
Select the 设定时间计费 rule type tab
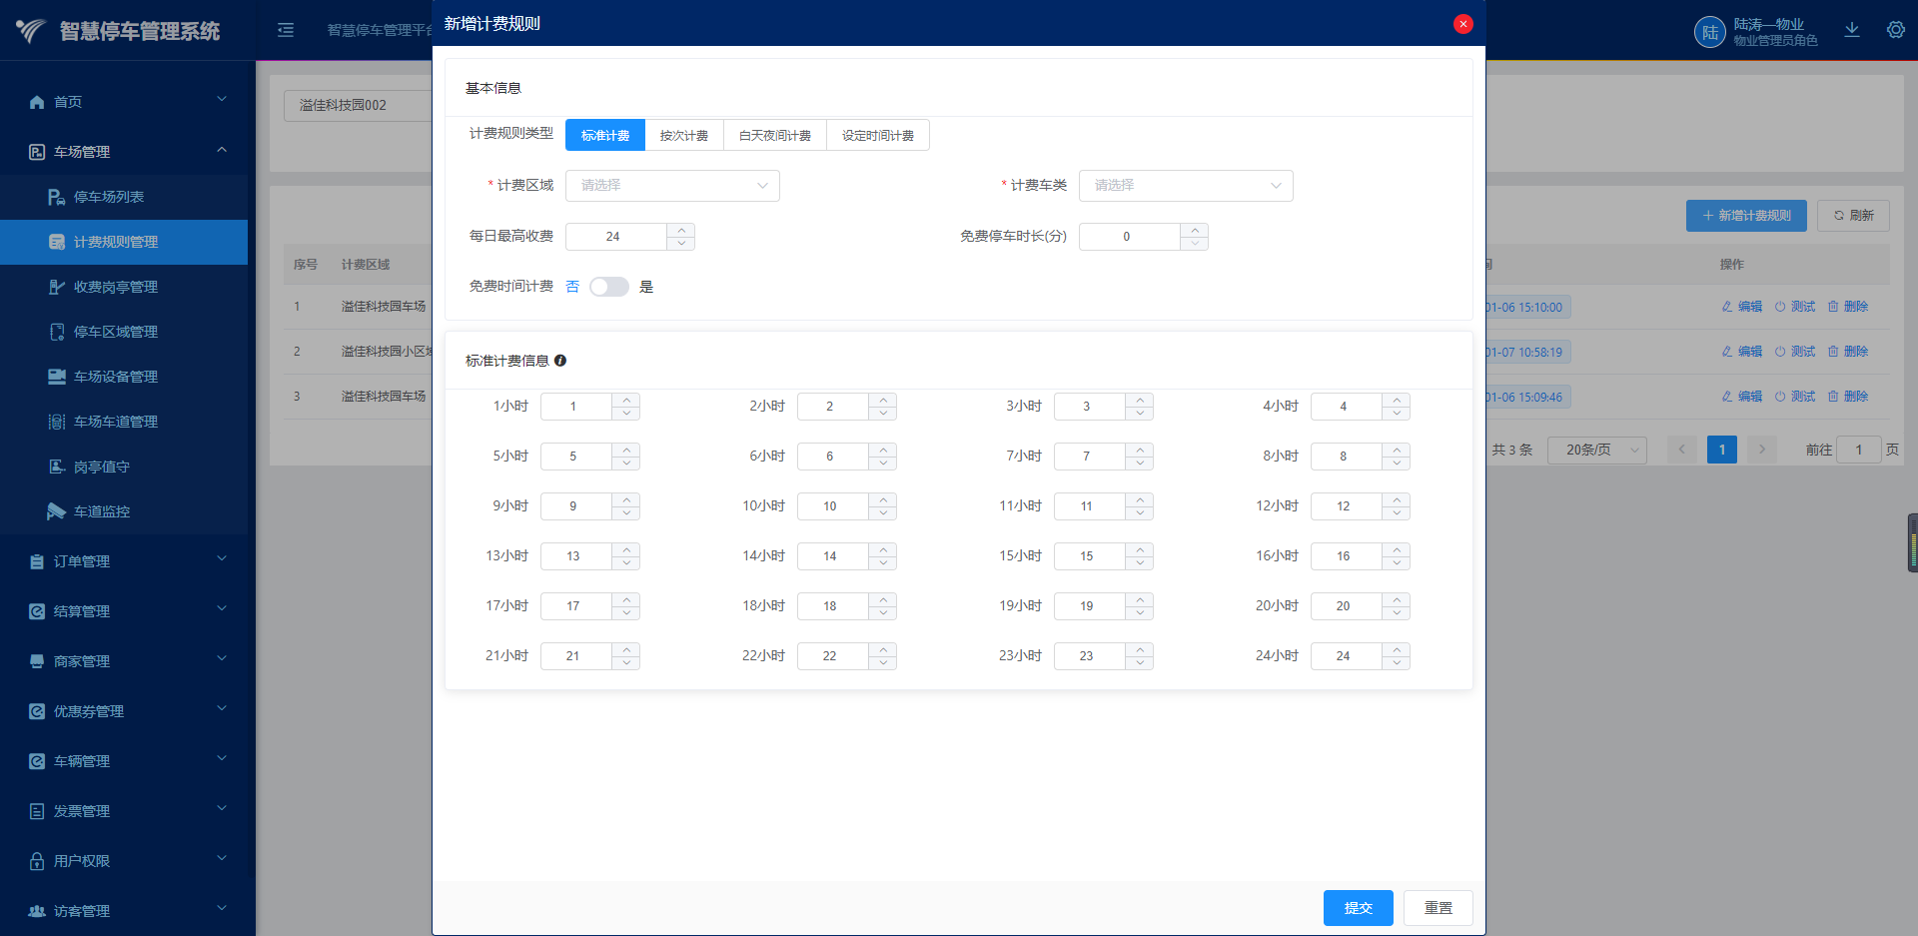pos(878,135)
